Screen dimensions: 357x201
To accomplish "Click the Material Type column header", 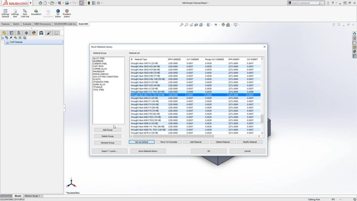I will [x=141, y=60].
